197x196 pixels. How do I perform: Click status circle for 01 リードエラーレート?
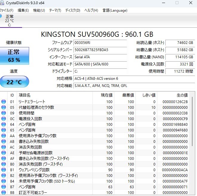pyautogui.click(x=4, y=102)
